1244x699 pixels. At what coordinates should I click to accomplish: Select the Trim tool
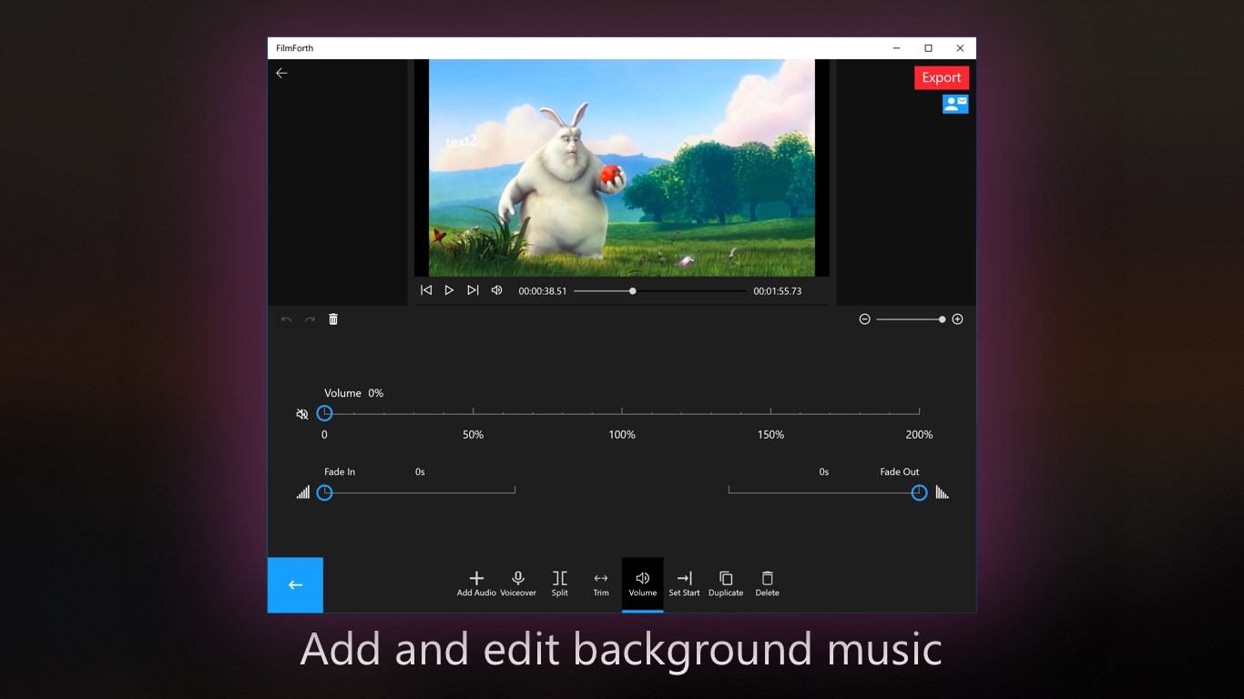coord(601,584)
